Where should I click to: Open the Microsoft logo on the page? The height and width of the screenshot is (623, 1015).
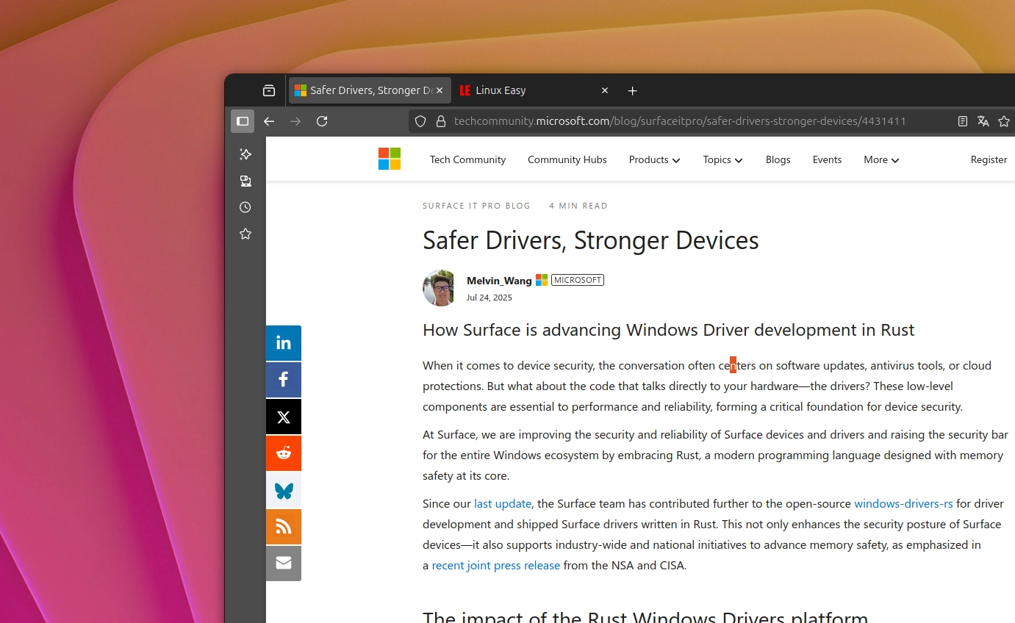(x=390, y=158)
